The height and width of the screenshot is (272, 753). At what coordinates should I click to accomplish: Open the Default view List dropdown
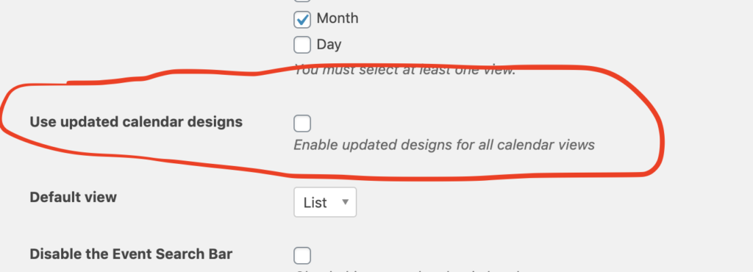(325, 202)
